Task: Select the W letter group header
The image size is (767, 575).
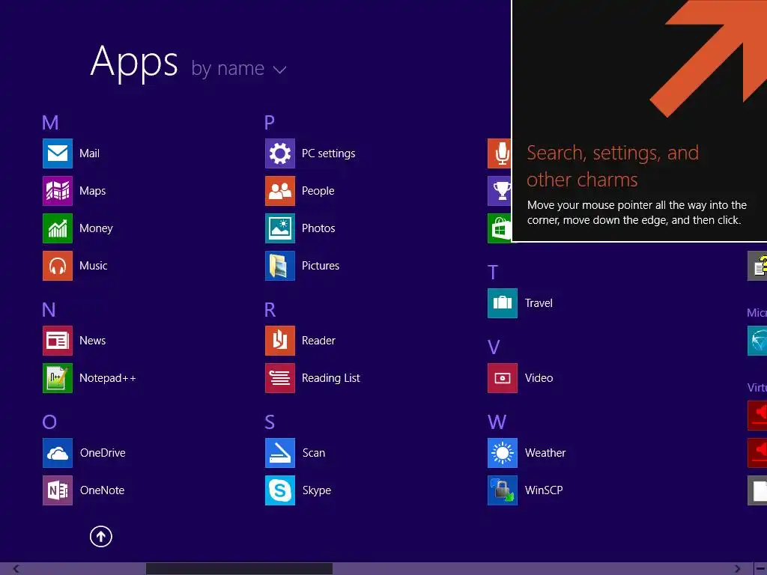Action: point(497,422)
